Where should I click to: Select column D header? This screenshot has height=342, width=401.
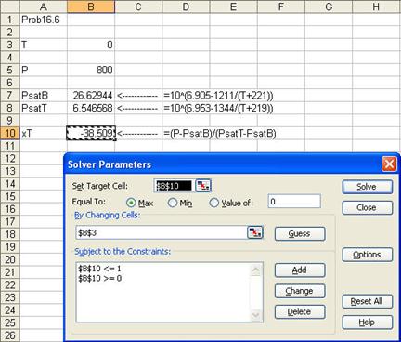tap(186, 7)
